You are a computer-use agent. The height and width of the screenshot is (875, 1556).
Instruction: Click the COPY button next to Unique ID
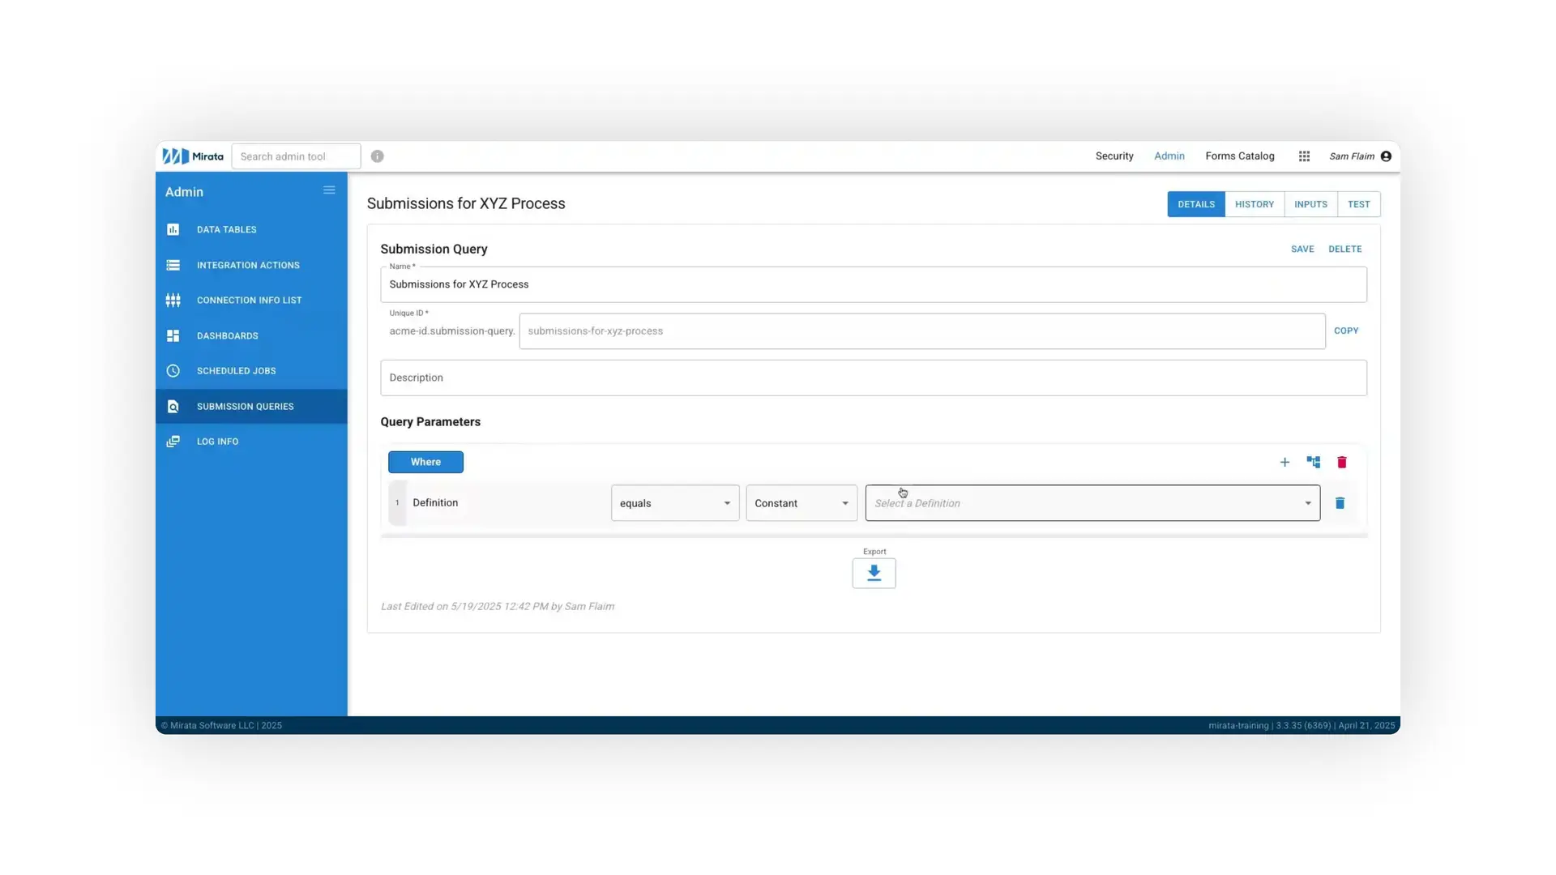click(1345, 331)
